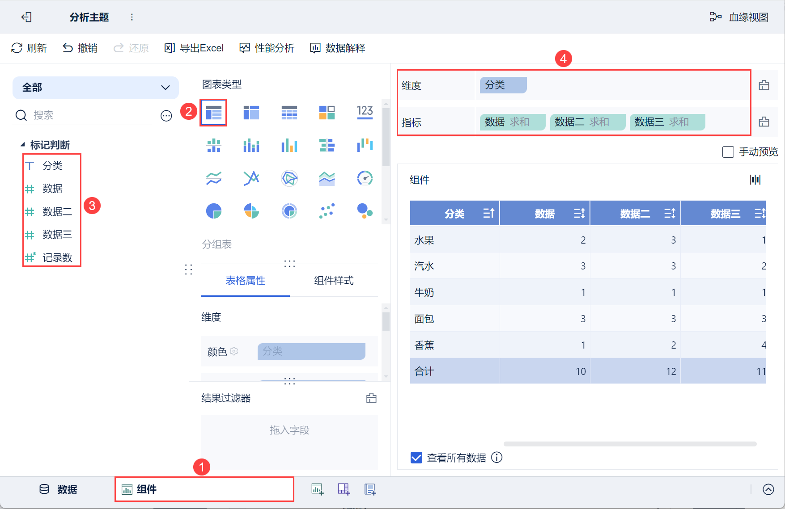Clear the 指标 row with its eraser icon
This screenshot has height=509, width=785.
tap(764, 122)
